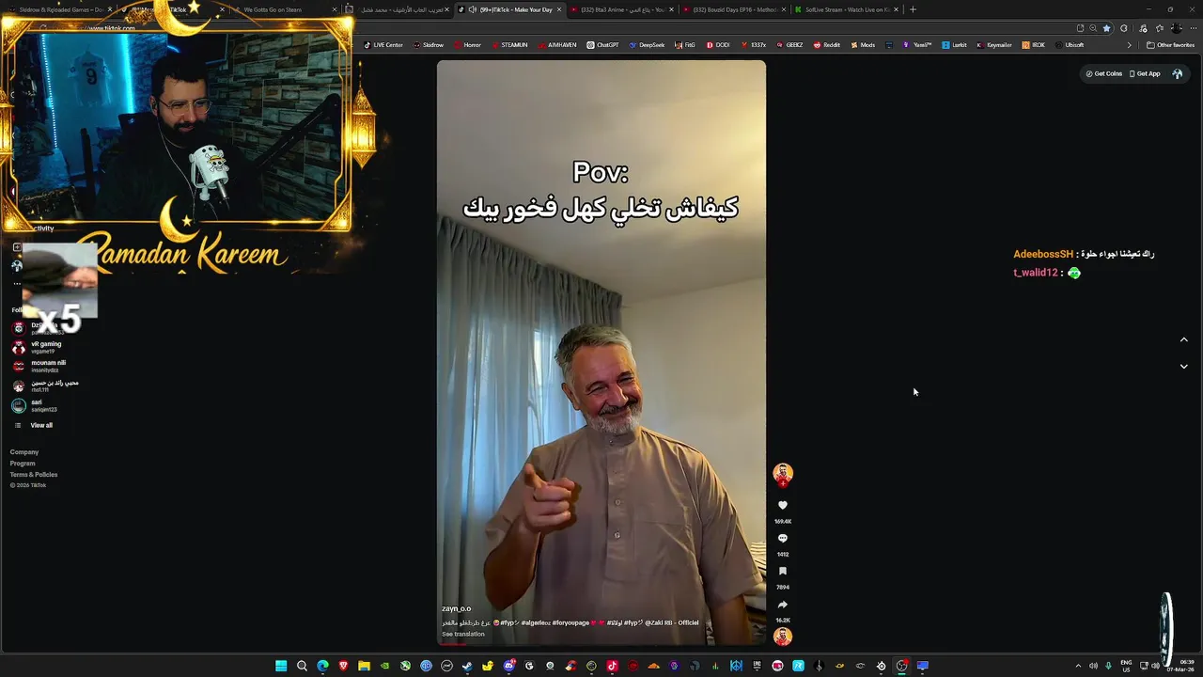Viewport: 1203px width, 677px height.
Task: Open the video comments bubble icon
Action: tap(782, 539)
